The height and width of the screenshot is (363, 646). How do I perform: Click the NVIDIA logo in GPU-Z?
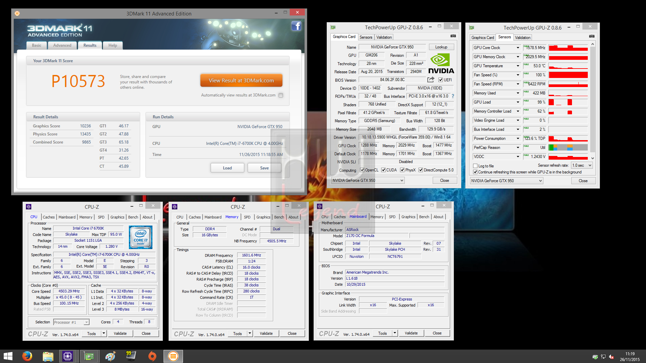point(441,64)
